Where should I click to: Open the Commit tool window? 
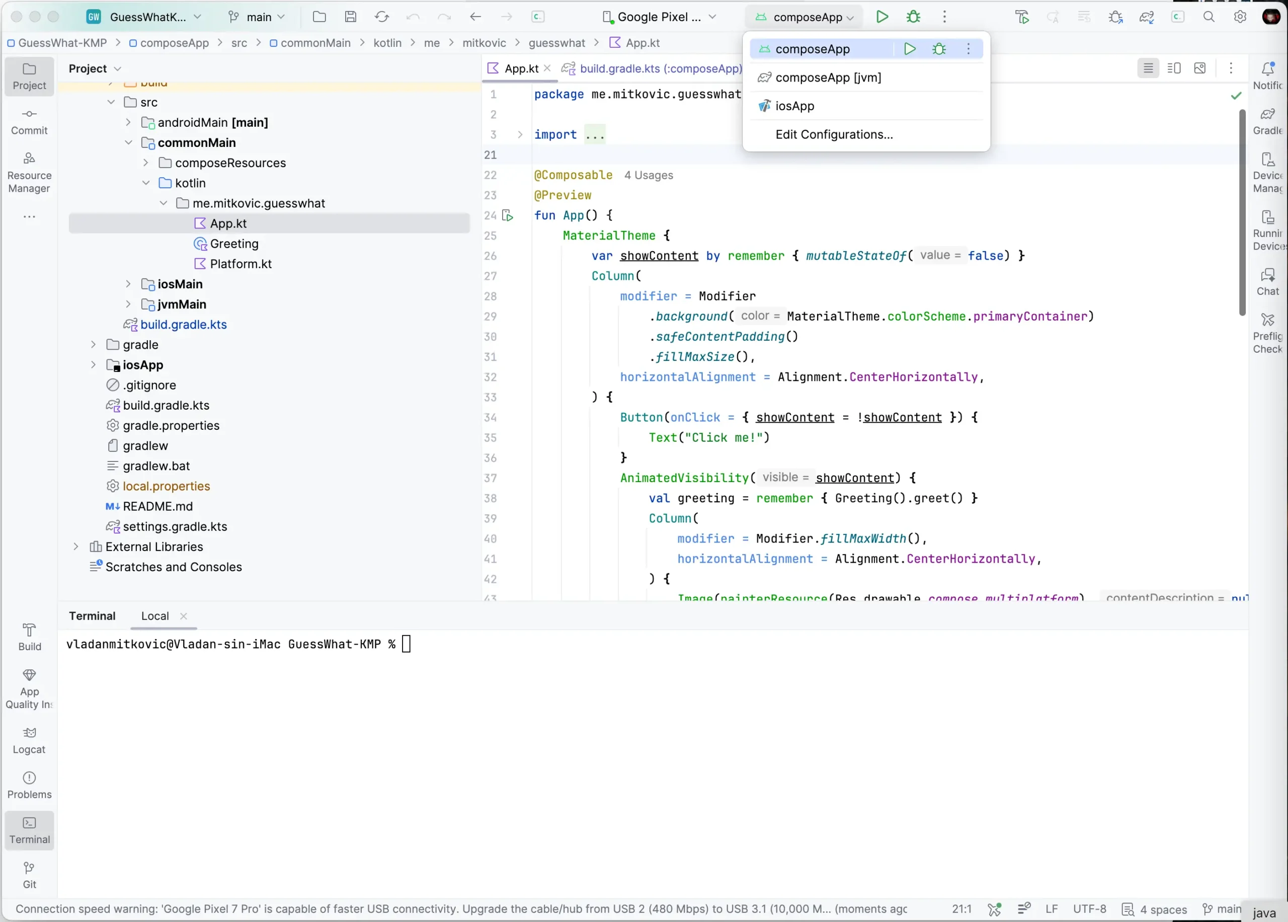29,121
